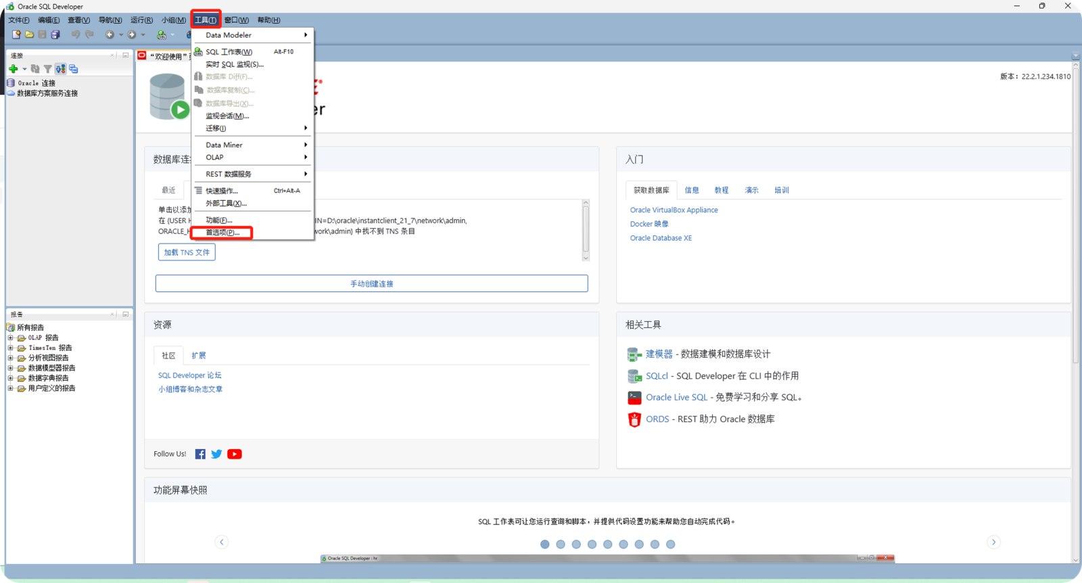
Task: Click the green plus New Connection icon
Action: coord(13,69)
